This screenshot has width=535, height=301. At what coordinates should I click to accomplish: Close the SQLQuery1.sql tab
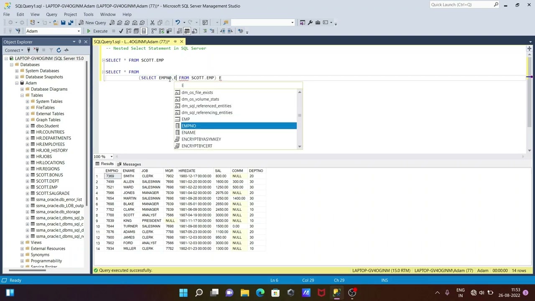click(181, 42)
